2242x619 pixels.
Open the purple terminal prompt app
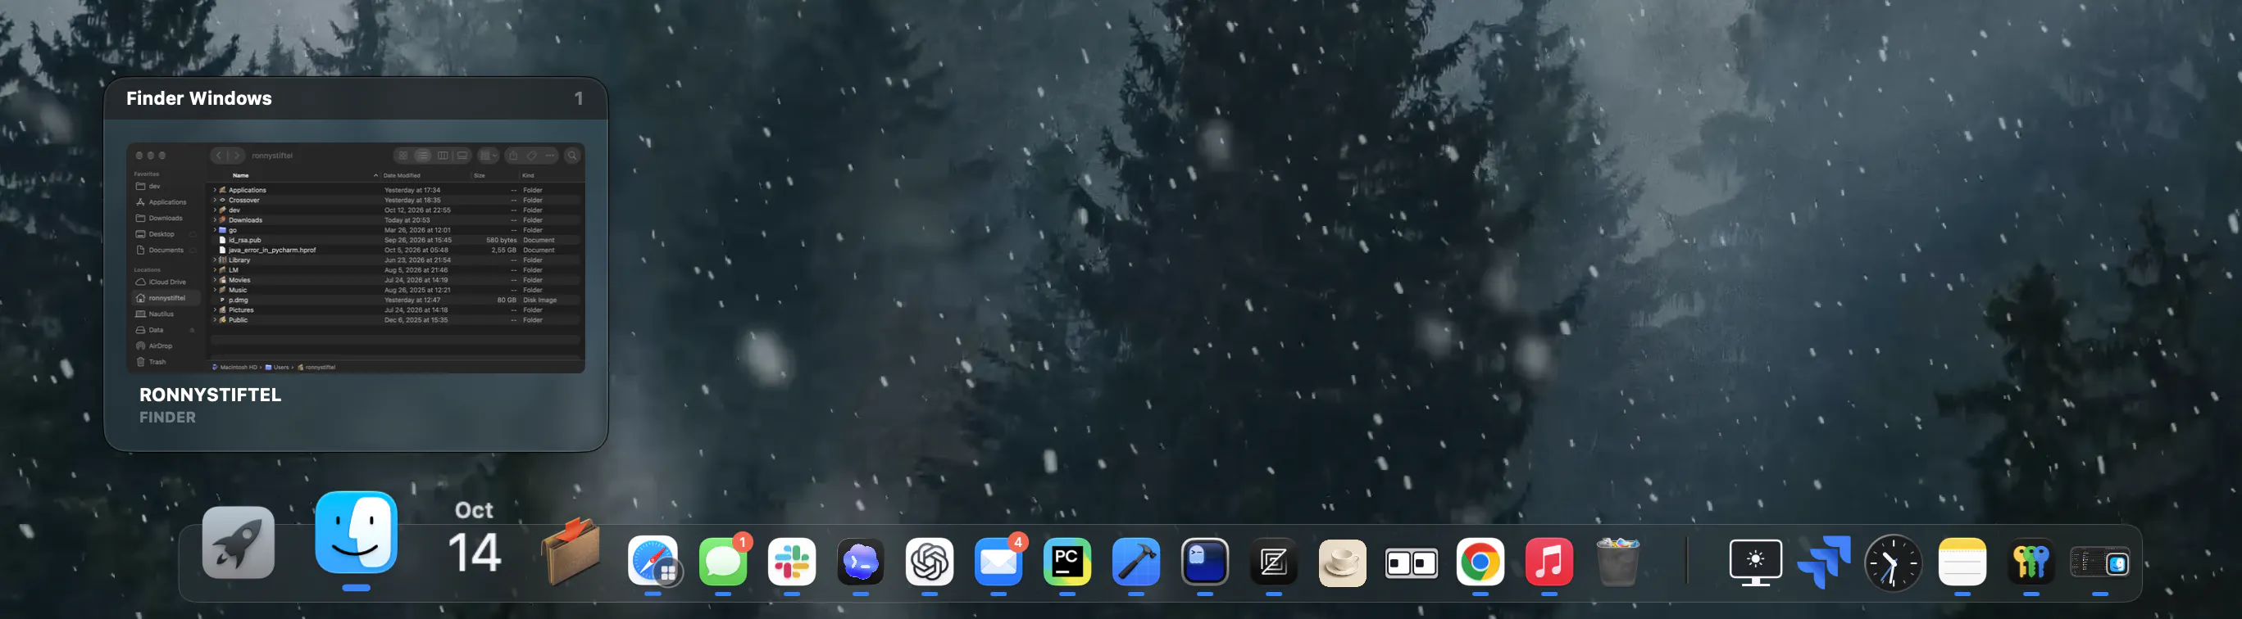tap(861, 562)
